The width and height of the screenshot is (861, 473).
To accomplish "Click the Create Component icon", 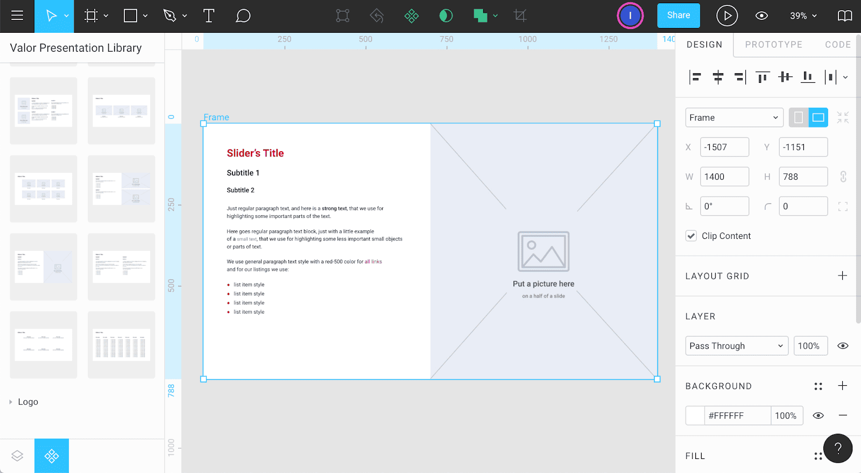I will 411,16.
